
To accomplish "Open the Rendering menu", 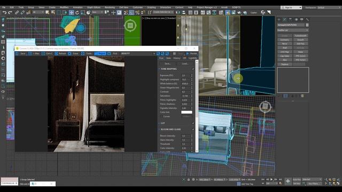I will (x=110, y=7).
